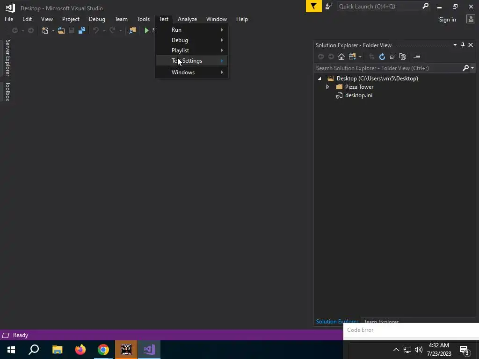The width and height of the screenshot is (479, 359).
Task: Click the Properties icon in Solution Explorer toolbar
Action: 417,57
